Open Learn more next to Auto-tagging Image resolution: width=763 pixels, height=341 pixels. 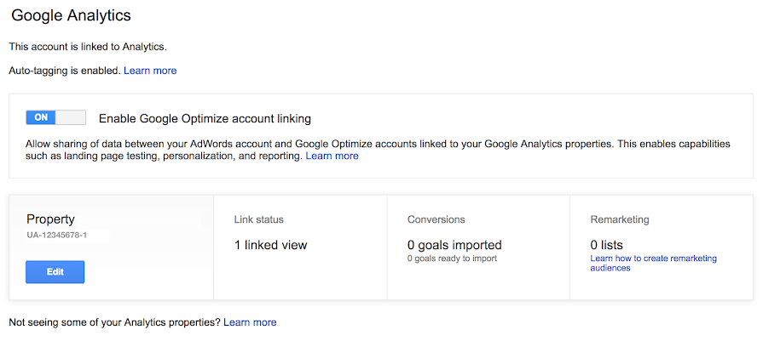coord(150,71)
